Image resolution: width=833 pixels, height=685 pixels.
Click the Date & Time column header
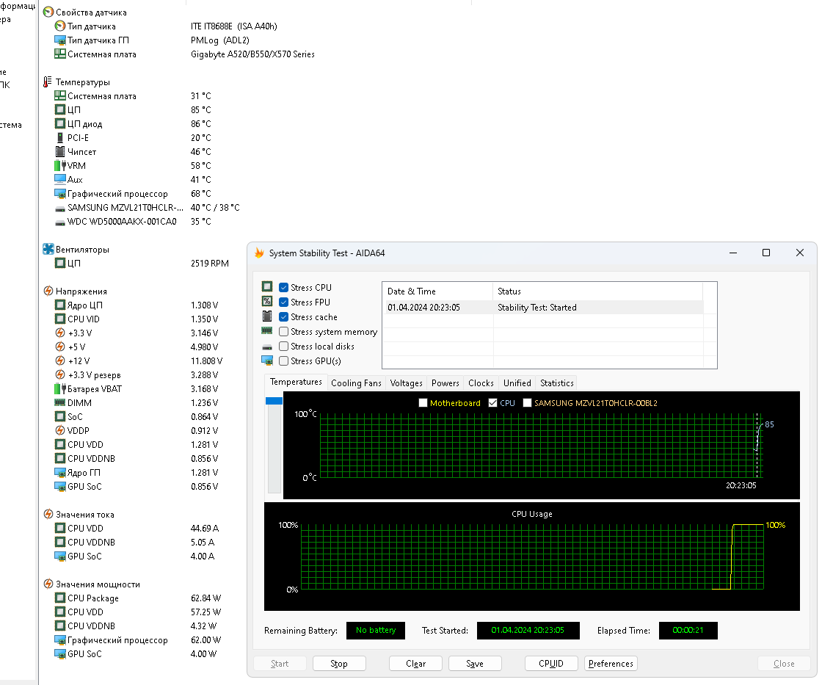pyautogui.click(x=437, y=291)
